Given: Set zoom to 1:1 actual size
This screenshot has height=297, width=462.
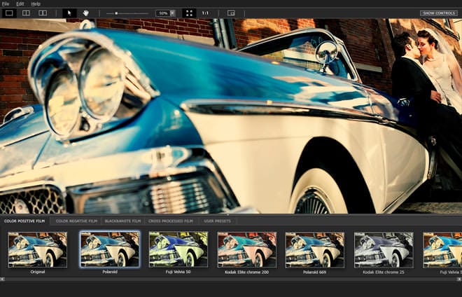Looking at the screenshot, I should pyautogui.click(x=205, y=13).
